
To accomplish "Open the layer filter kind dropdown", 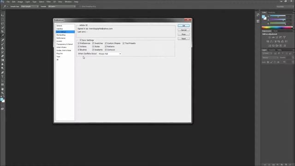I will click(267, 53).
